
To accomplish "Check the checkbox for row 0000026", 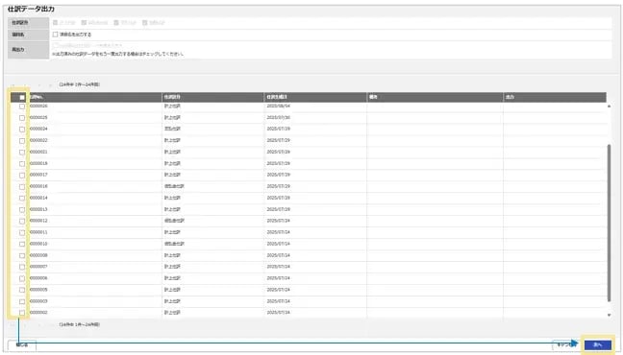I will tap(22, 106).
